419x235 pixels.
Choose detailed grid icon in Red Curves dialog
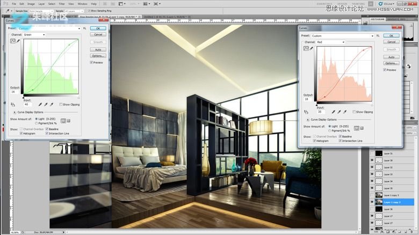362,128
